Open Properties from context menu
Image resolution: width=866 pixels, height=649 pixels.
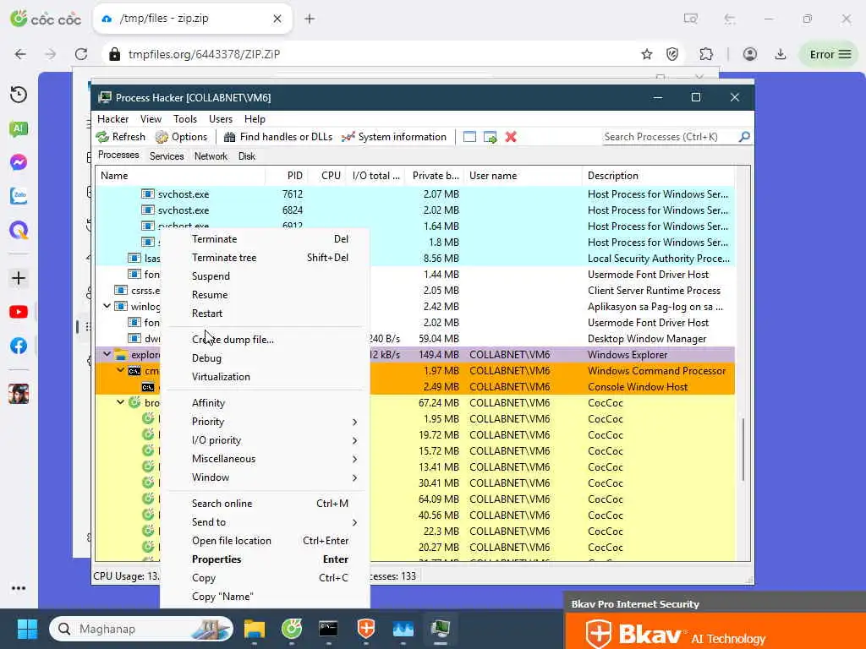pyautogui.click(x=265, y=559)
